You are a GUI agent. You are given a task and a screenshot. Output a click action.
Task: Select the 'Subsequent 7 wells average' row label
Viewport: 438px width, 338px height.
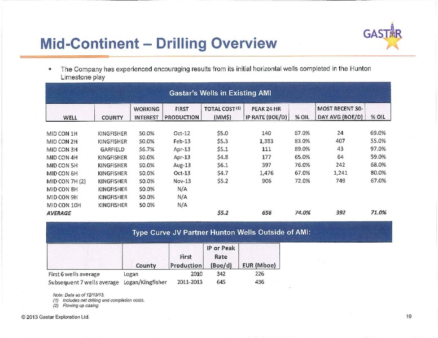click(84, 282)
